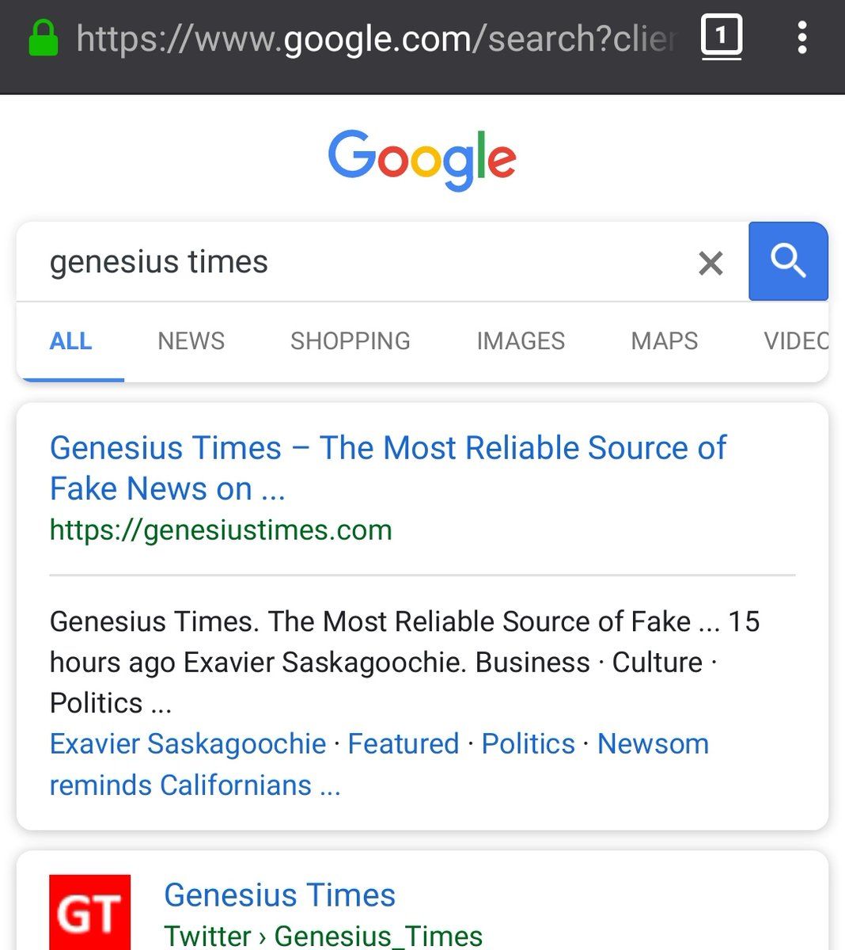Open the Exavier Saskagoochie sitelink
The image size is (845, 950).
pos(188,744)
